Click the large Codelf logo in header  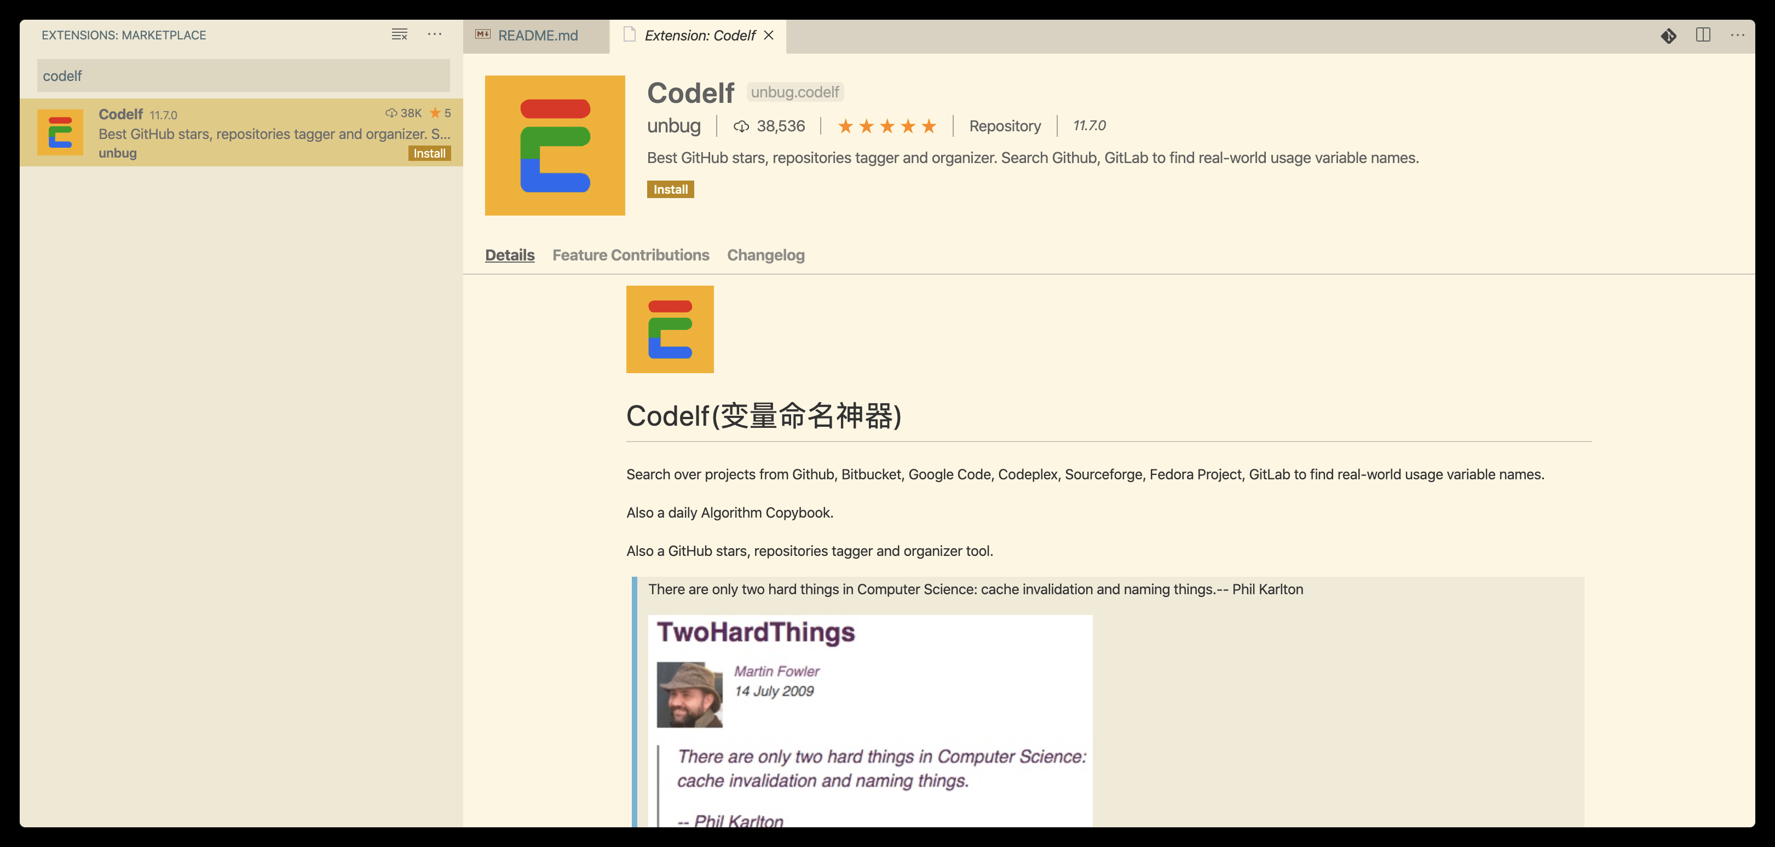tap(555, 146)
